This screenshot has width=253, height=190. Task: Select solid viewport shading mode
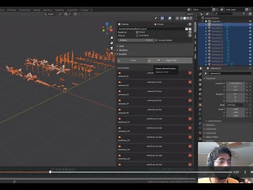click(184, 18)
